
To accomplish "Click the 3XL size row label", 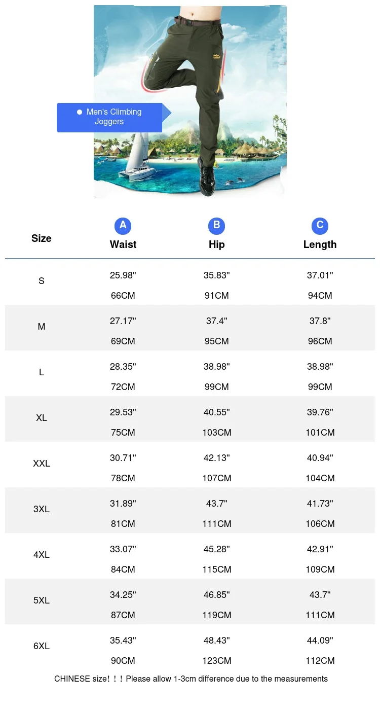I will point(42,509).
